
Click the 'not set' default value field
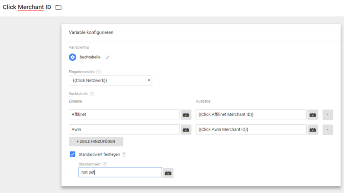(x=120, y=172)
